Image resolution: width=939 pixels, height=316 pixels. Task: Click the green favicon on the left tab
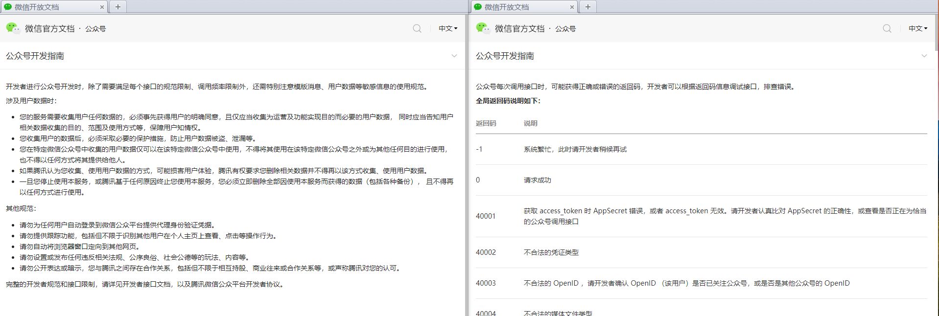[8, 7]
